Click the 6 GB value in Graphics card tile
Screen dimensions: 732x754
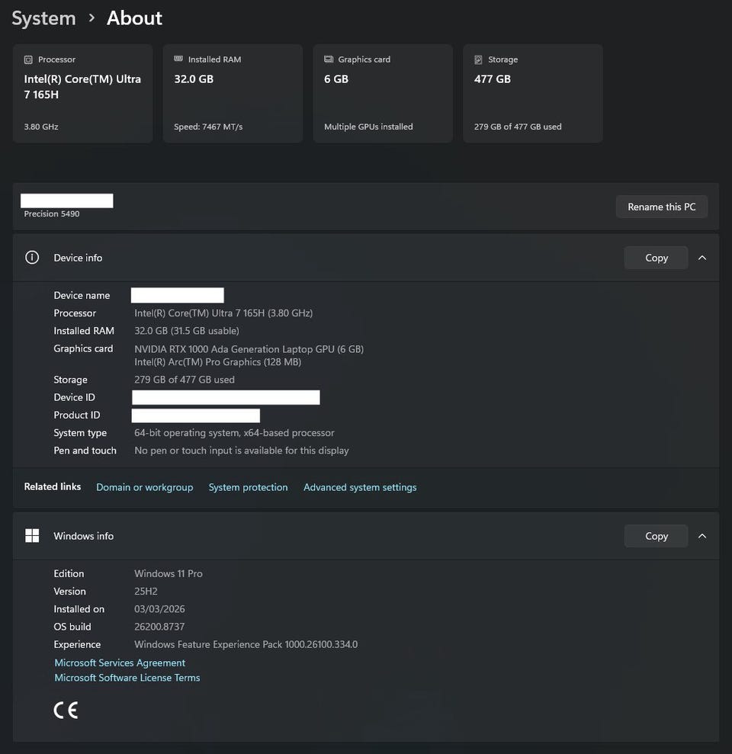336,79
